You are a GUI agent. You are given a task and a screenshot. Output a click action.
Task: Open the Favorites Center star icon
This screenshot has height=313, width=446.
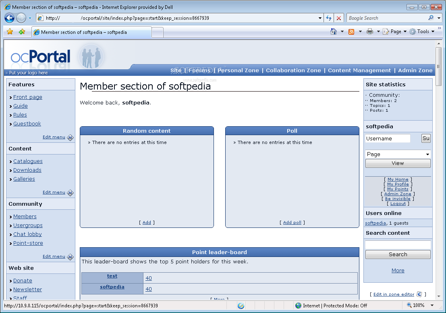(10, 31)
